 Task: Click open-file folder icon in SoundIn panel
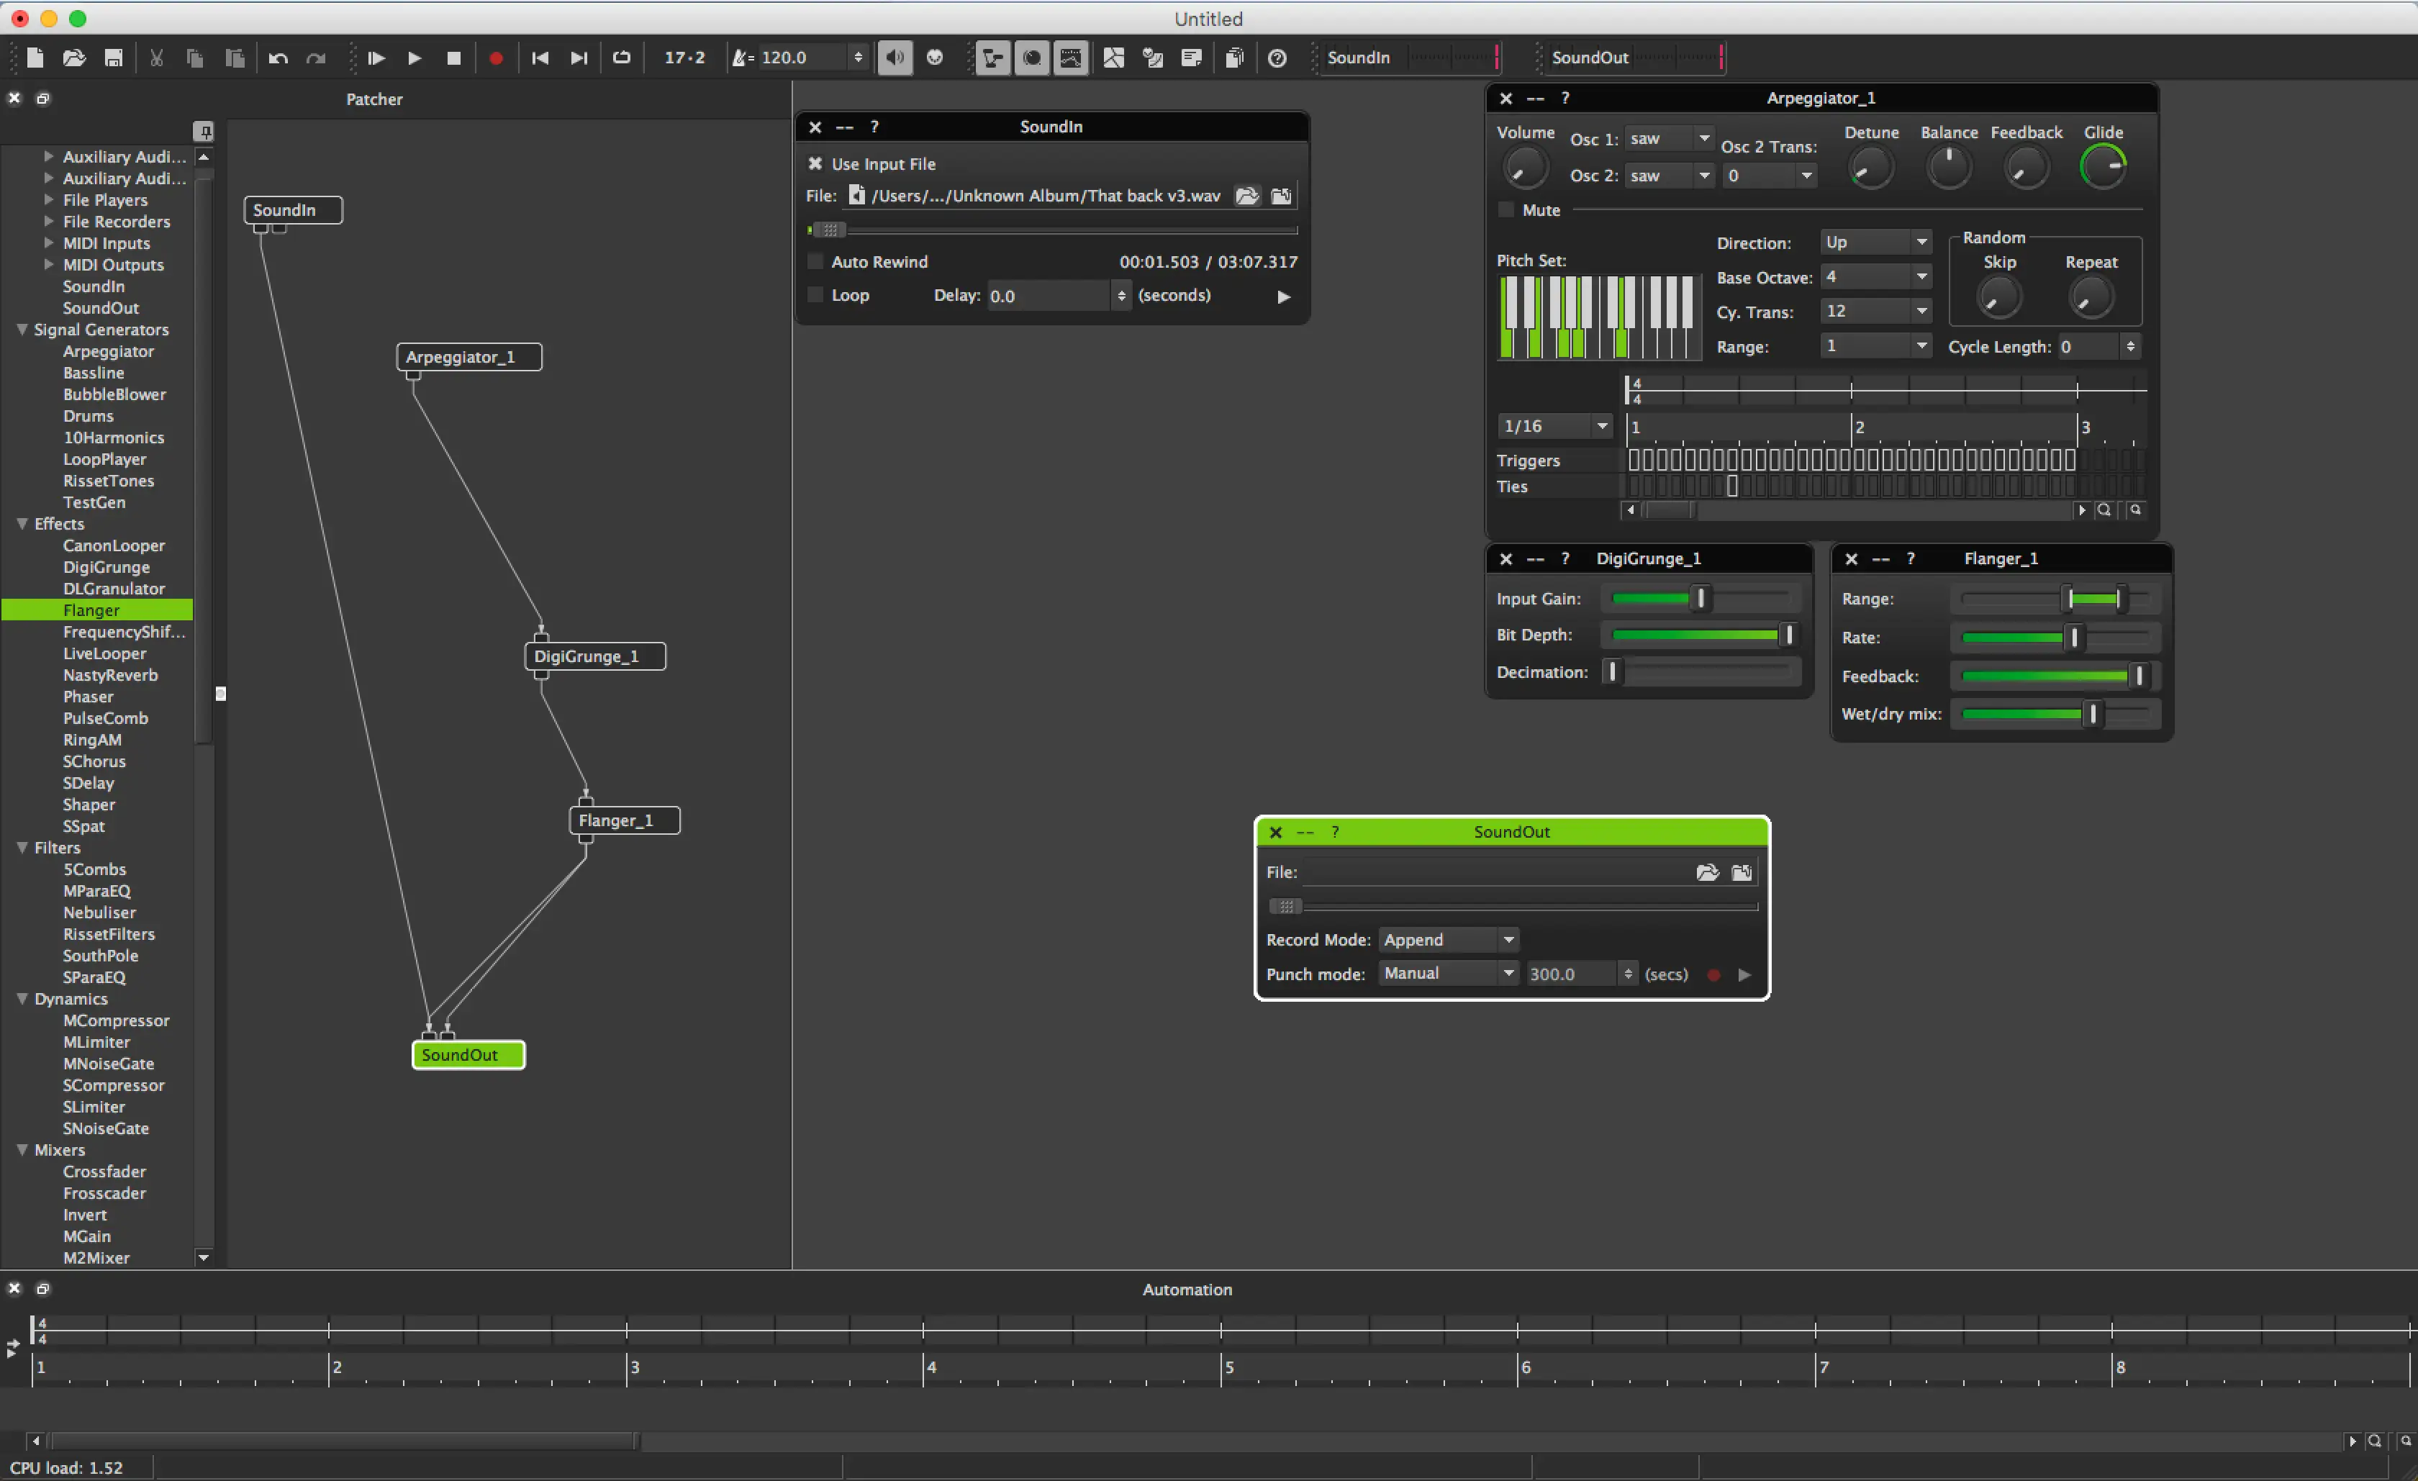(x=1246, y=195)
